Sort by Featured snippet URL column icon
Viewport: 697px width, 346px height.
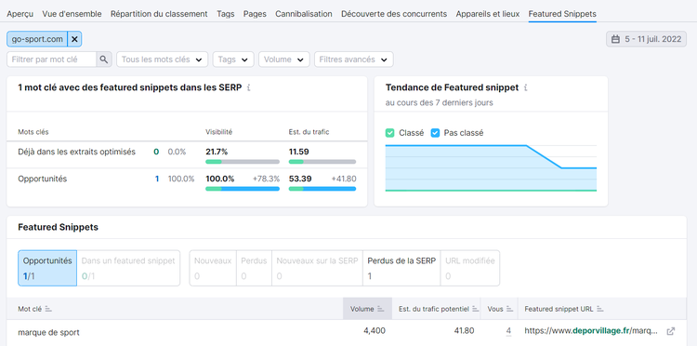pyautogui.click(x=600, y=309)
